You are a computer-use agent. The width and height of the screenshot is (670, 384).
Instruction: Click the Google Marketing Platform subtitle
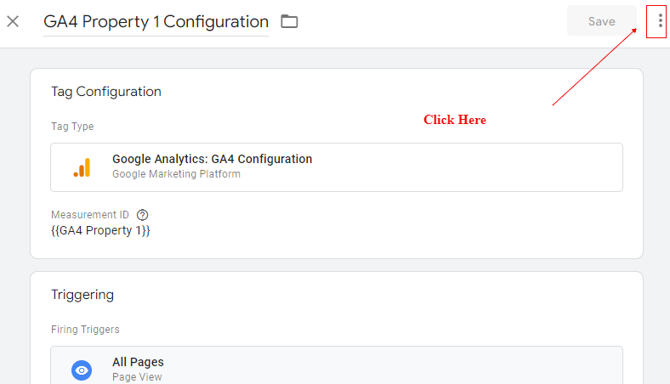point(176,174)
